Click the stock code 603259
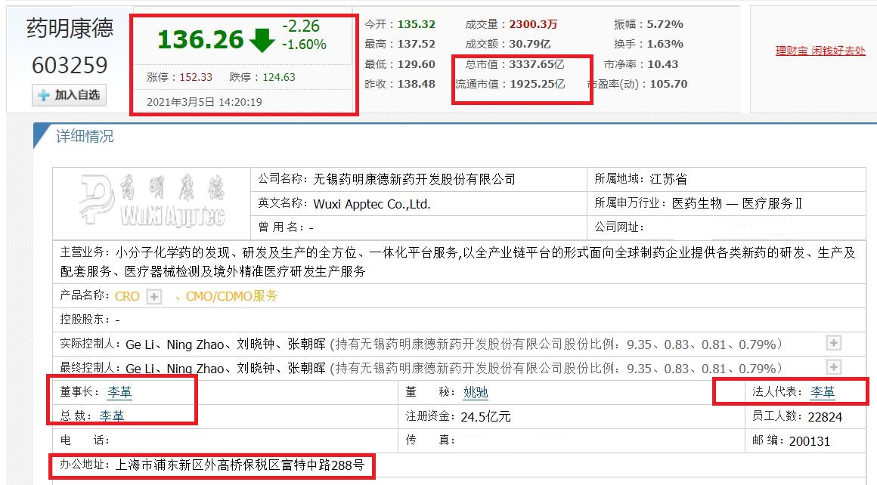The width and height of the screenshot is (877, 485). pyautogui.click(x=70, y=66)
